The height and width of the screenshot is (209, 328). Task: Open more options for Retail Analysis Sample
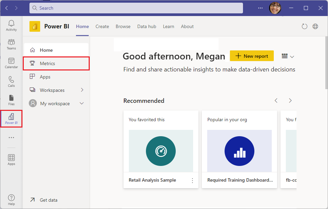tap(192, 180)
